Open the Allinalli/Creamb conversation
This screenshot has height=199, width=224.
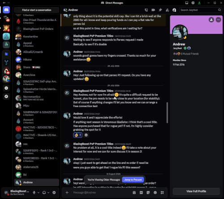pos(37,52)
